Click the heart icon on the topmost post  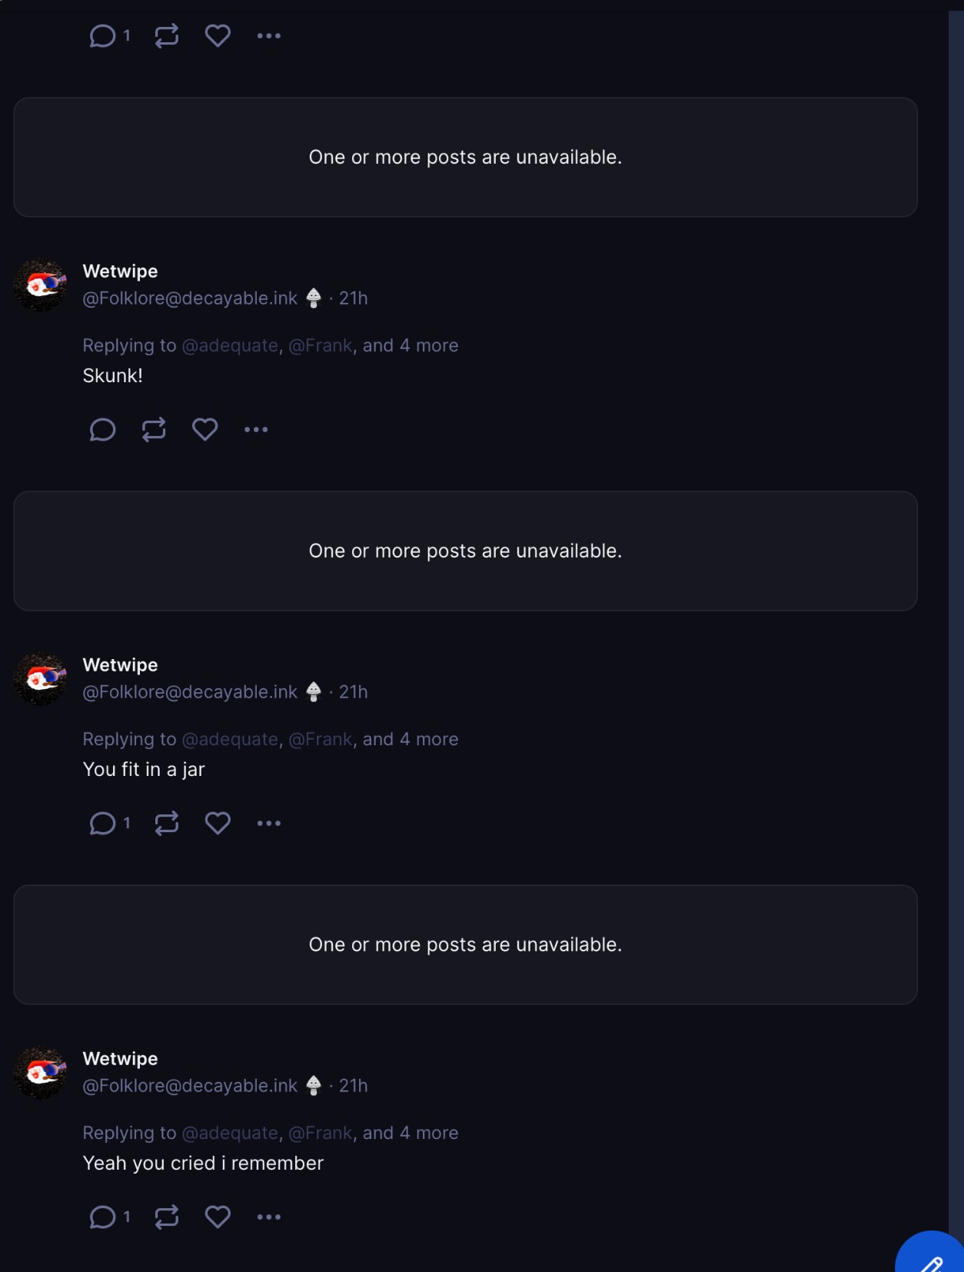[218, 35]
